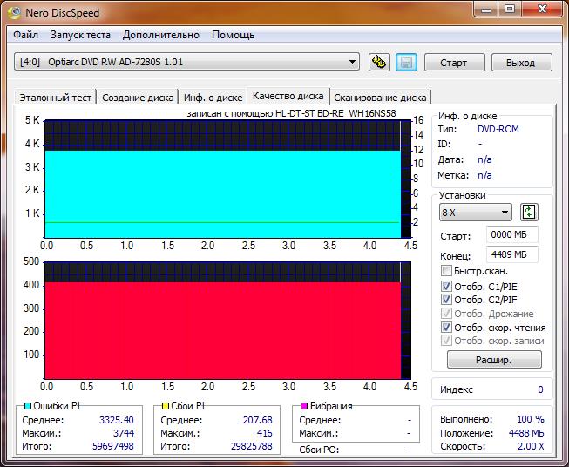Enable the Быстр.скан. checkbox
569x467 pixels.
point(447,272)
